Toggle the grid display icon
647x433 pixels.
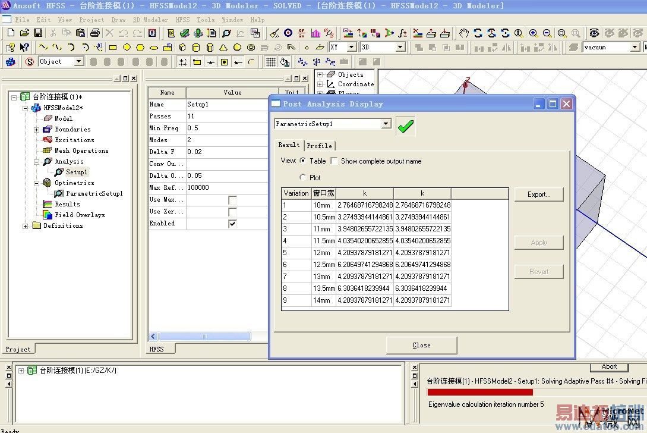(x=271, y=62)
